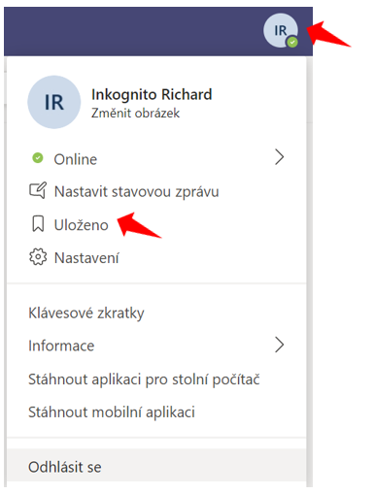This screenshot has height=494, width=375.
Task: Open Klávesové zkratky
Action: (156, 313)
